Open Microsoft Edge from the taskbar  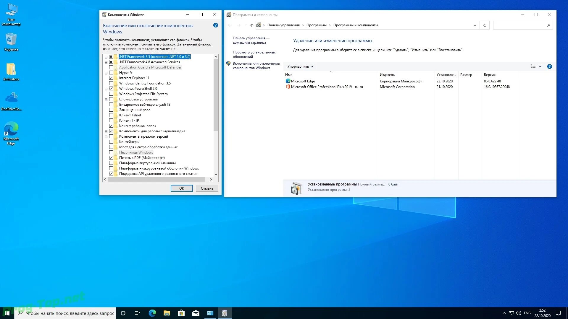pyautogui.click(x=152, y=313)
